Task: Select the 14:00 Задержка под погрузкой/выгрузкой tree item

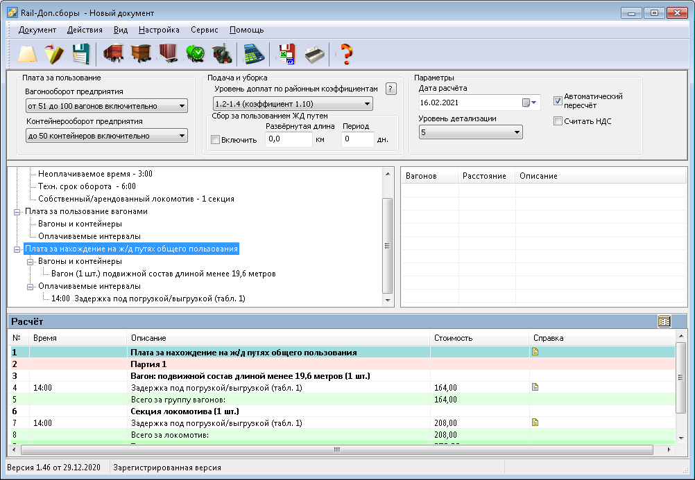Action: [x=148, y=299]
